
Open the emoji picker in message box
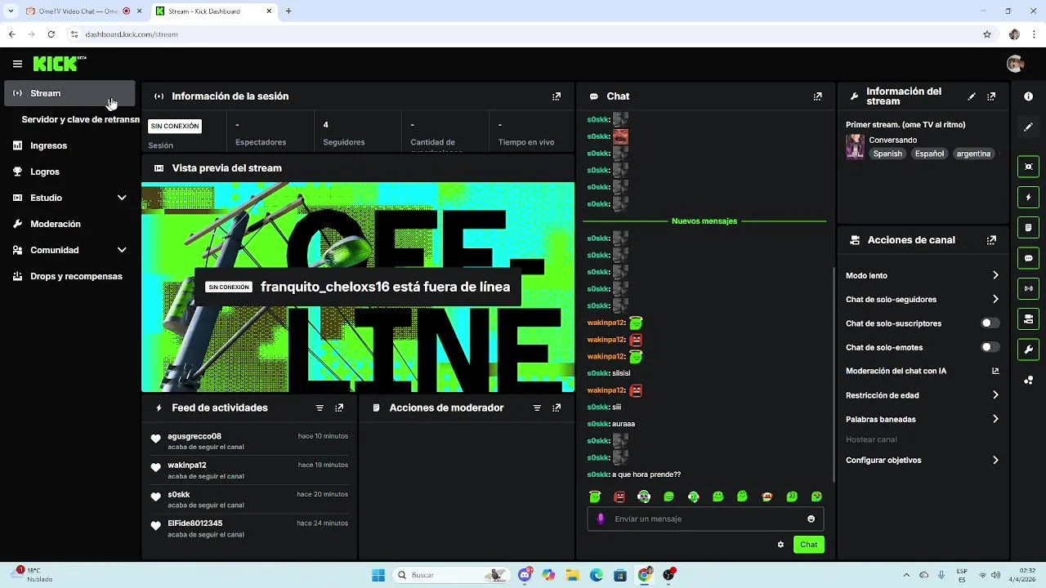click(811, 519)
